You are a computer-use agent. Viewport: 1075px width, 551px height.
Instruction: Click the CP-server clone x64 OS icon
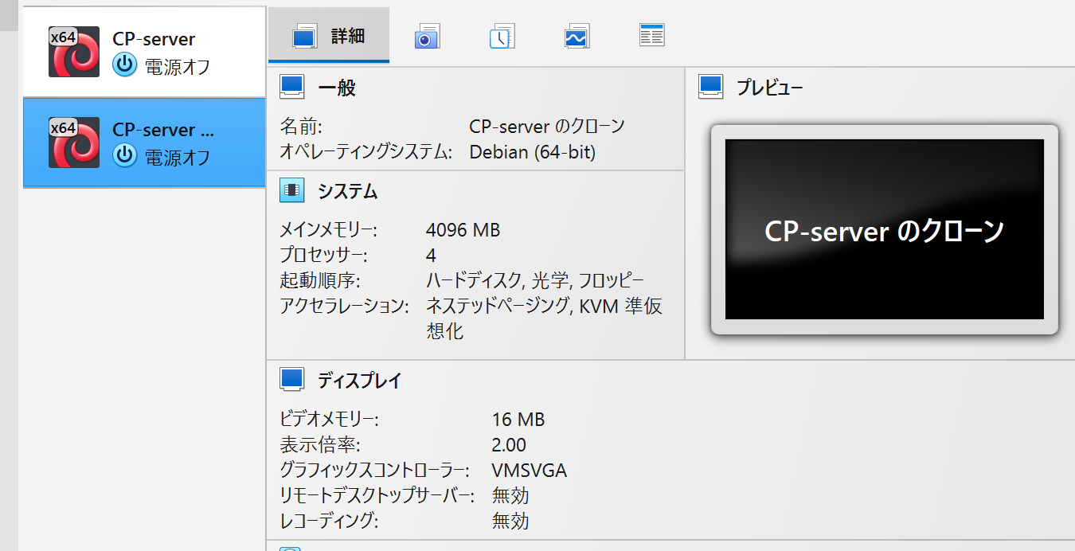74,143
